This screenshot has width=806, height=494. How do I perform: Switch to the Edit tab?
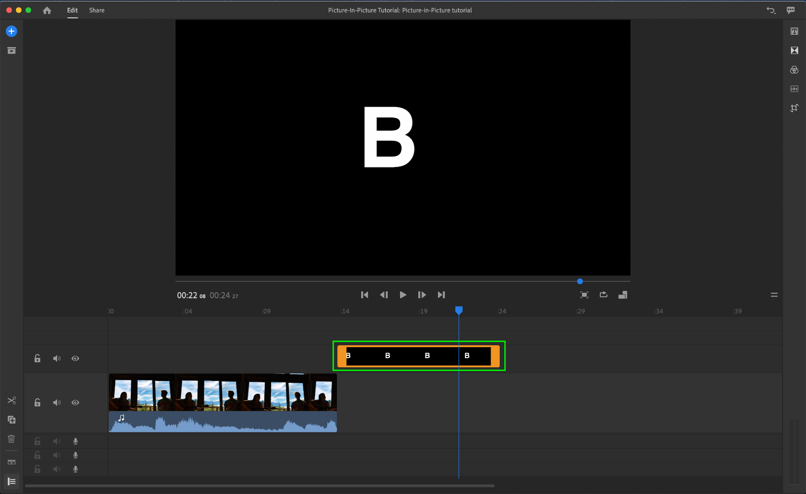click(72, 10)
